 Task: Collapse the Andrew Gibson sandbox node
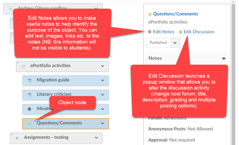[10, 9]
